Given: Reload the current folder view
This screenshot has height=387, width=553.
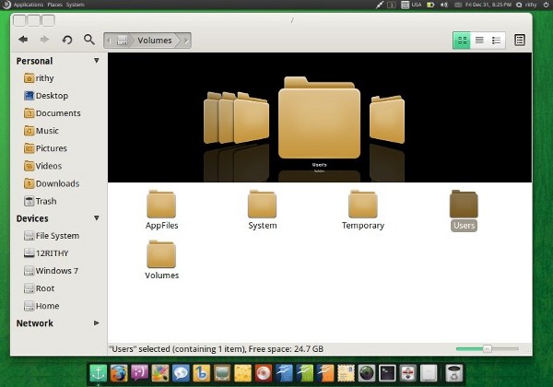Looking at the screenshot, I should tap(67, 40).
